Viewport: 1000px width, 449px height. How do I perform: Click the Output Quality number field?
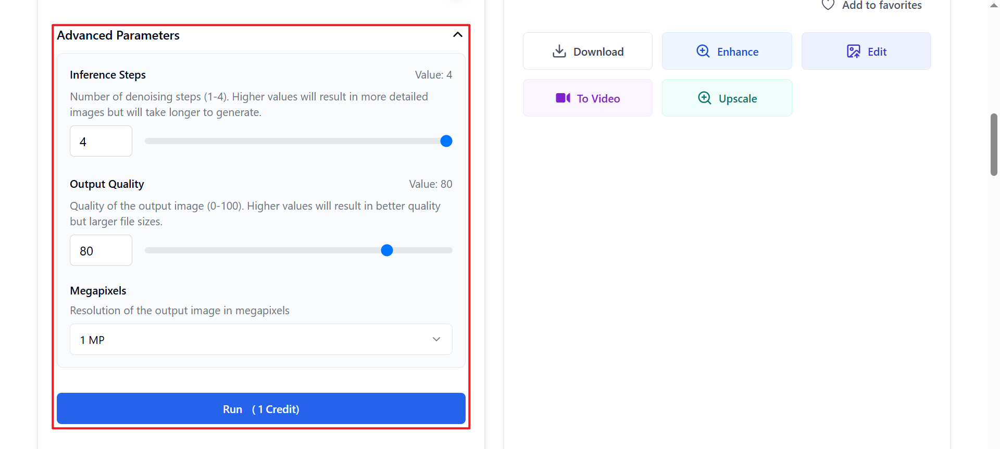101,250
